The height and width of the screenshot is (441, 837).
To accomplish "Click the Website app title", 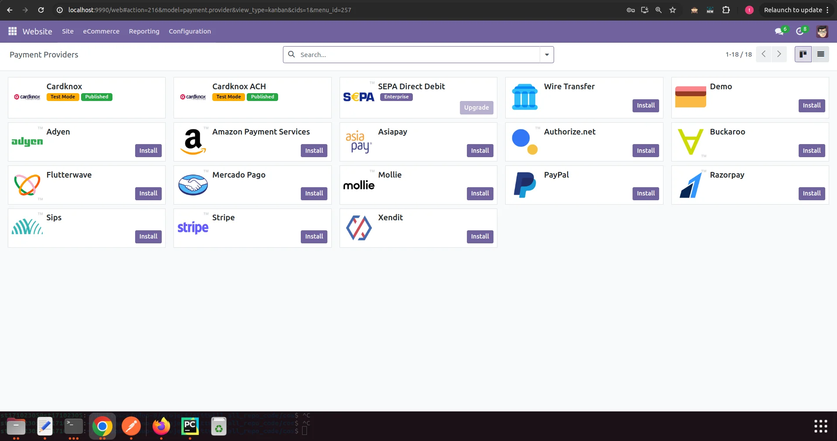I will pos(37,31).
